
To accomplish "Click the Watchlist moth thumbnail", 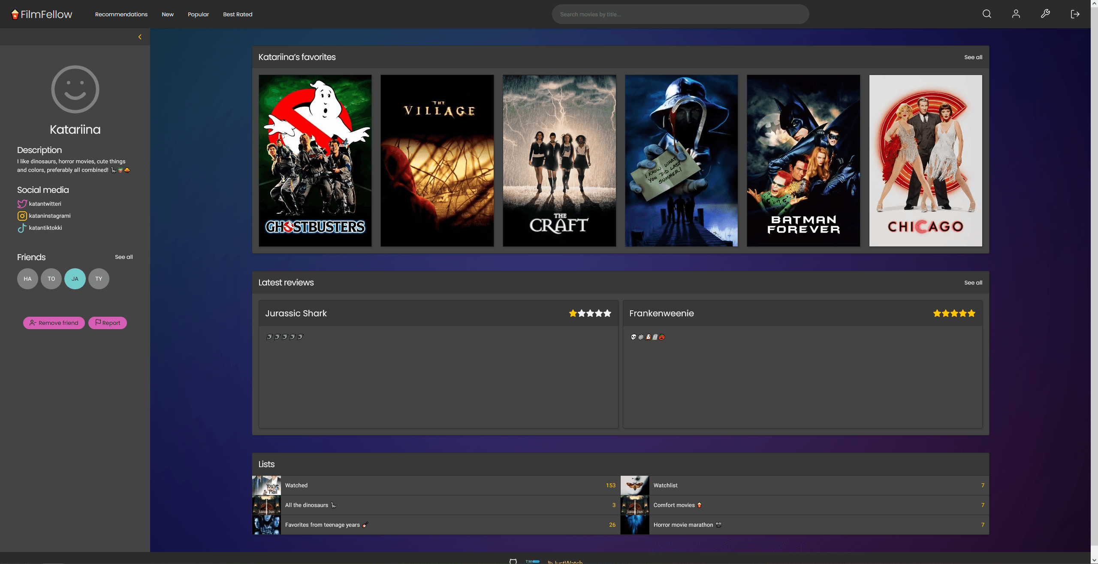I will click(635, 485).
